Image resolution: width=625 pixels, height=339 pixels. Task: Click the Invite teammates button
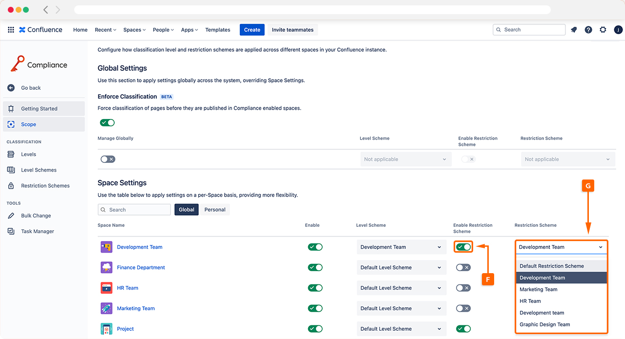coord(292,30)
